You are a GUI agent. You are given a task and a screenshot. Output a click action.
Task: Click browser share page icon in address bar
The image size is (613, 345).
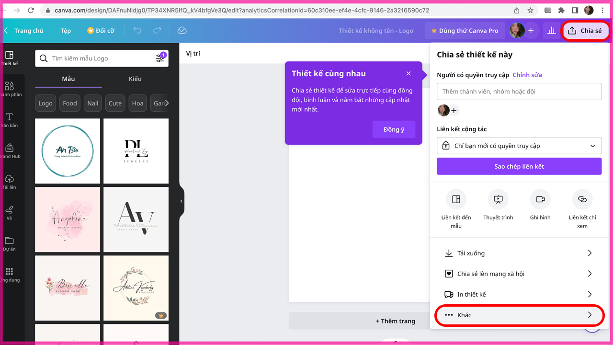(517, 10)
